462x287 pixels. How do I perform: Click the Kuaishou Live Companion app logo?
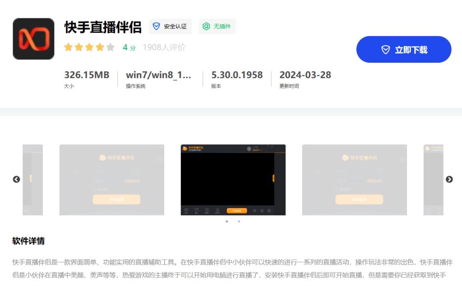33,38
